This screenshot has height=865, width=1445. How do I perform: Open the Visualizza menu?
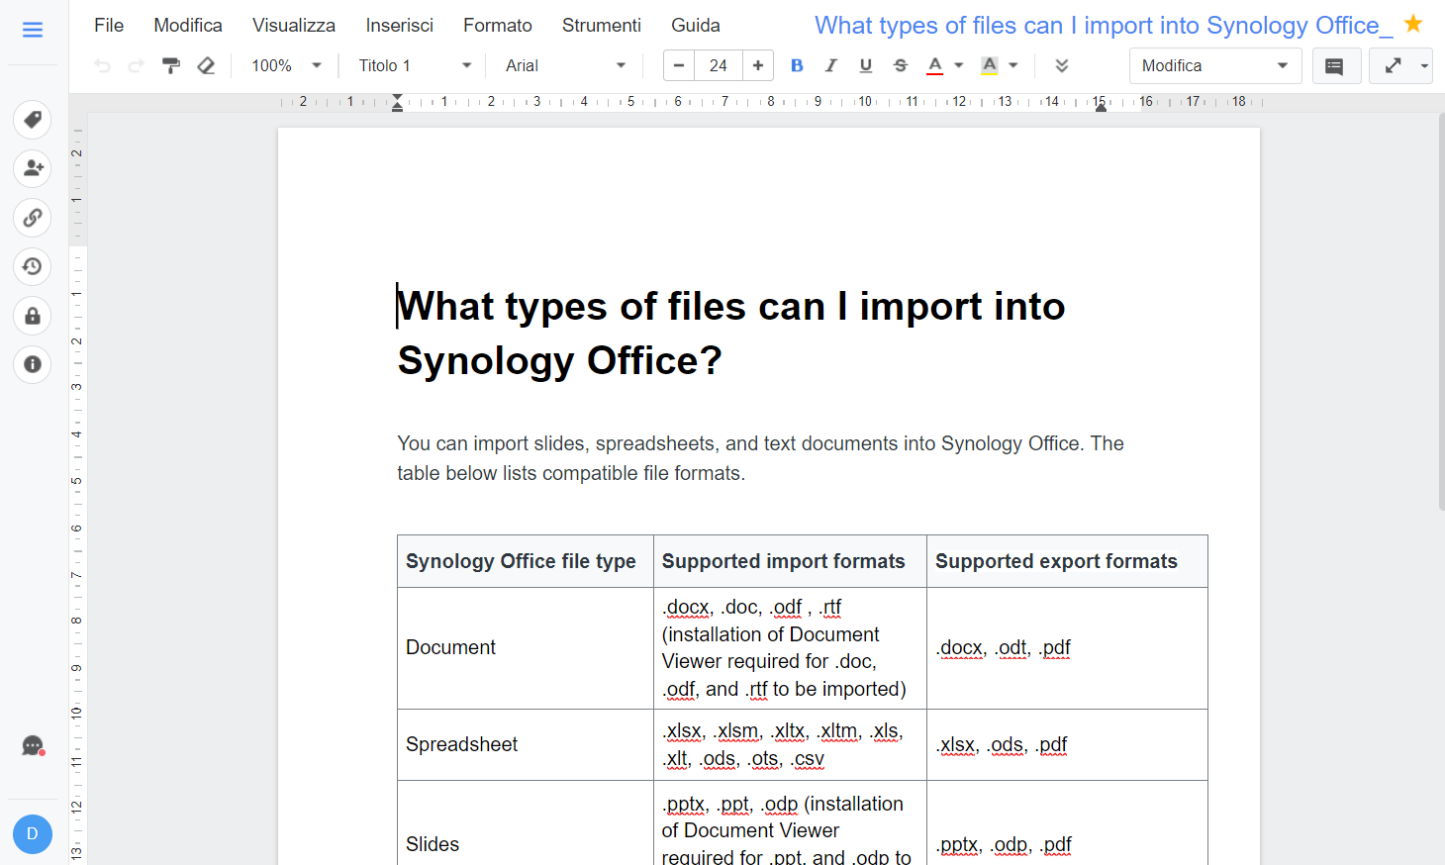point(294,26)
